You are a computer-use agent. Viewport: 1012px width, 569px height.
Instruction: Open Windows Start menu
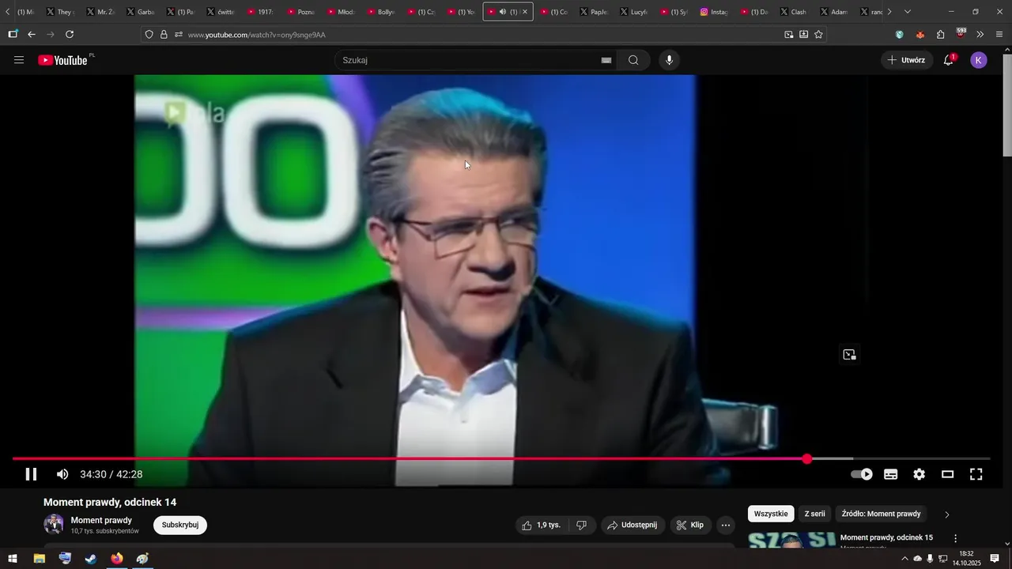(13, 559)
